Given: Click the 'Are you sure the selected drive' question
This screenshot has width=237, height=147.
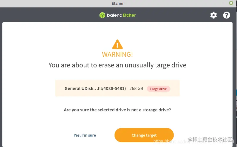Looking at the screenshot, I should coord(117,110).
